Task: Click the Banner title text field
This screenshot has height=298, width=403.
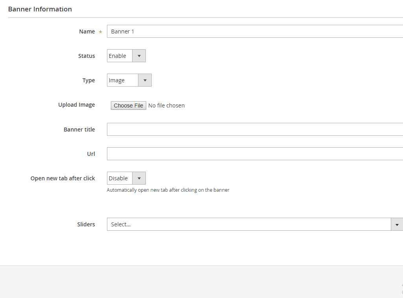Action: tap(255, 130)
